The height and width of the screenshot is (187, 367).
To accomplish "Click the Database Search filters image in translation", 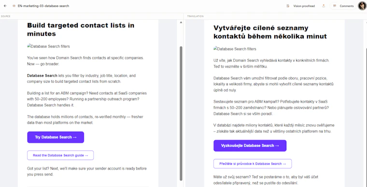I will click(x=235, y=49).
